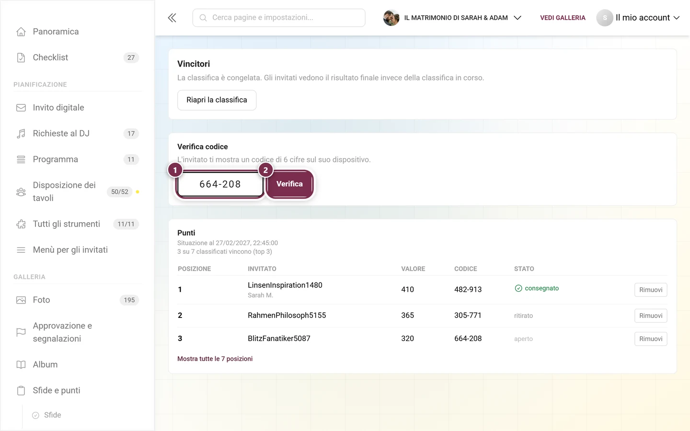Viewport: 690px width, 431px height.
Task: Click the Richieste al DJ music note icon
Action: click(21, 134)
